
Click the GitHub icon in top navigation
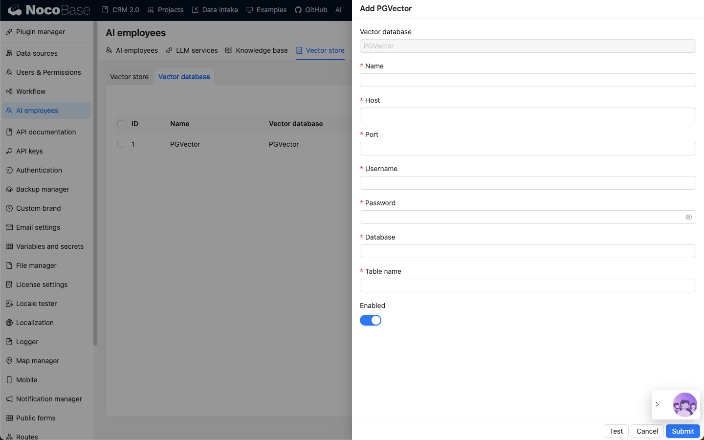298,10
